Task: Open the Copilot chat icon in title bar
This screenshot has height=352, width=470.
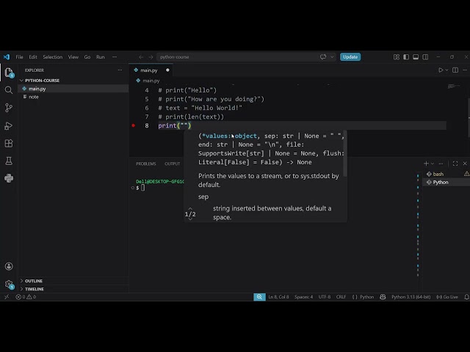Action: (323, 57)
